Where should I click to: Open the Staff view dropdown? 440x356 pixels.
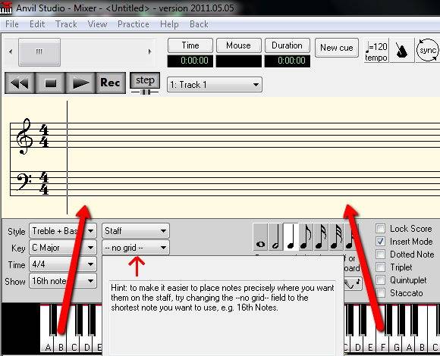click(x=136, y=231)
